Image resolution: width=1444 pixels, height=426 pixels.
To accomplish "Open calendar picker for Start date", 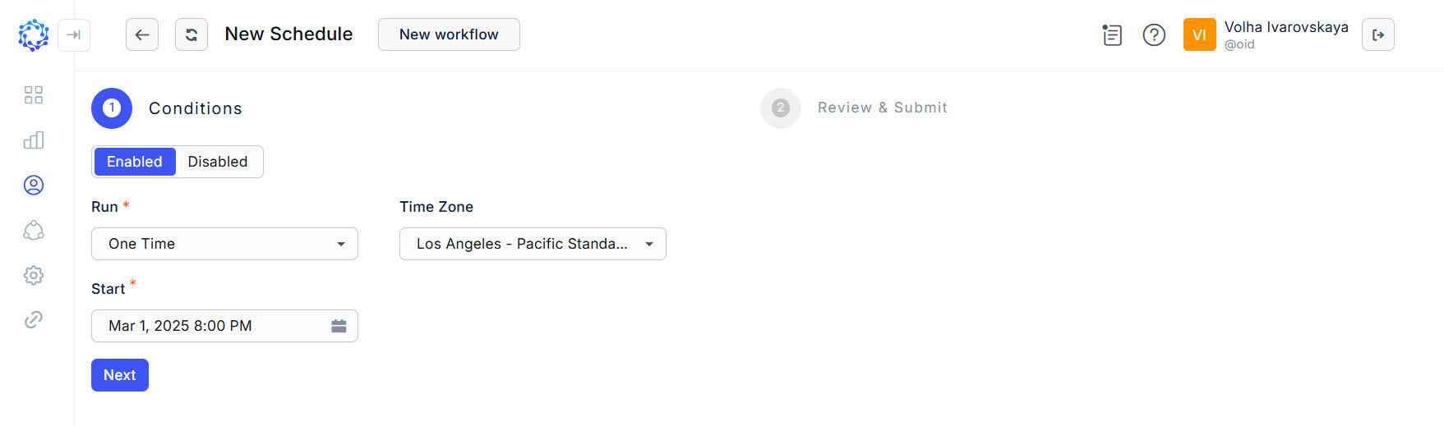I will tap(339, 326).
